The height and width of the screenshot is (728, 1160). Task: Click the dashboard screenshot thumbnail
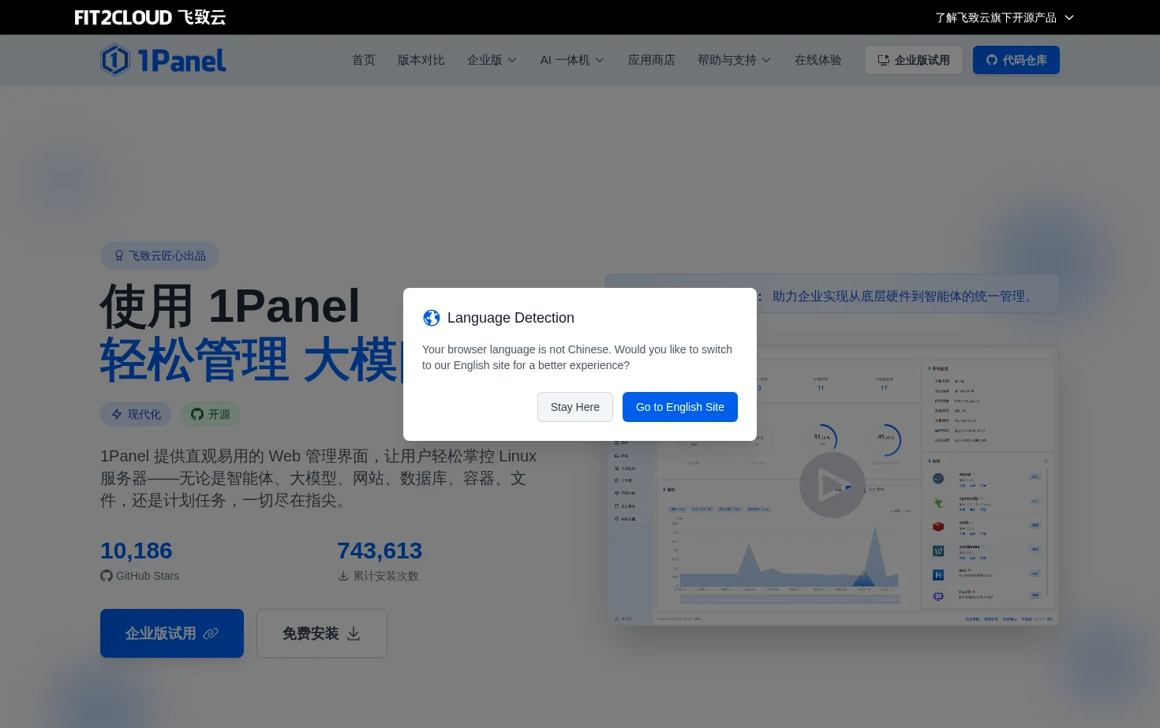(x=833, y=487)
